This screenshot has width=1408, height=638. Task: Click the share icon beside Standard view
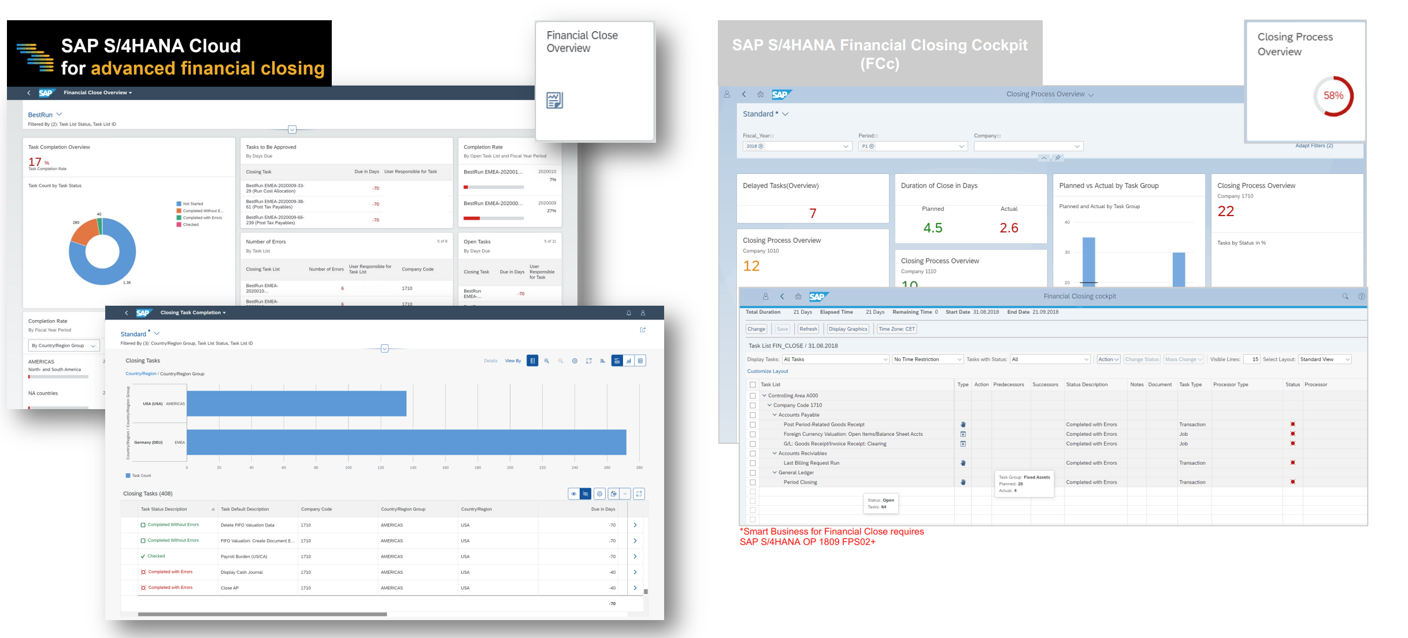(x=643, y=330)
